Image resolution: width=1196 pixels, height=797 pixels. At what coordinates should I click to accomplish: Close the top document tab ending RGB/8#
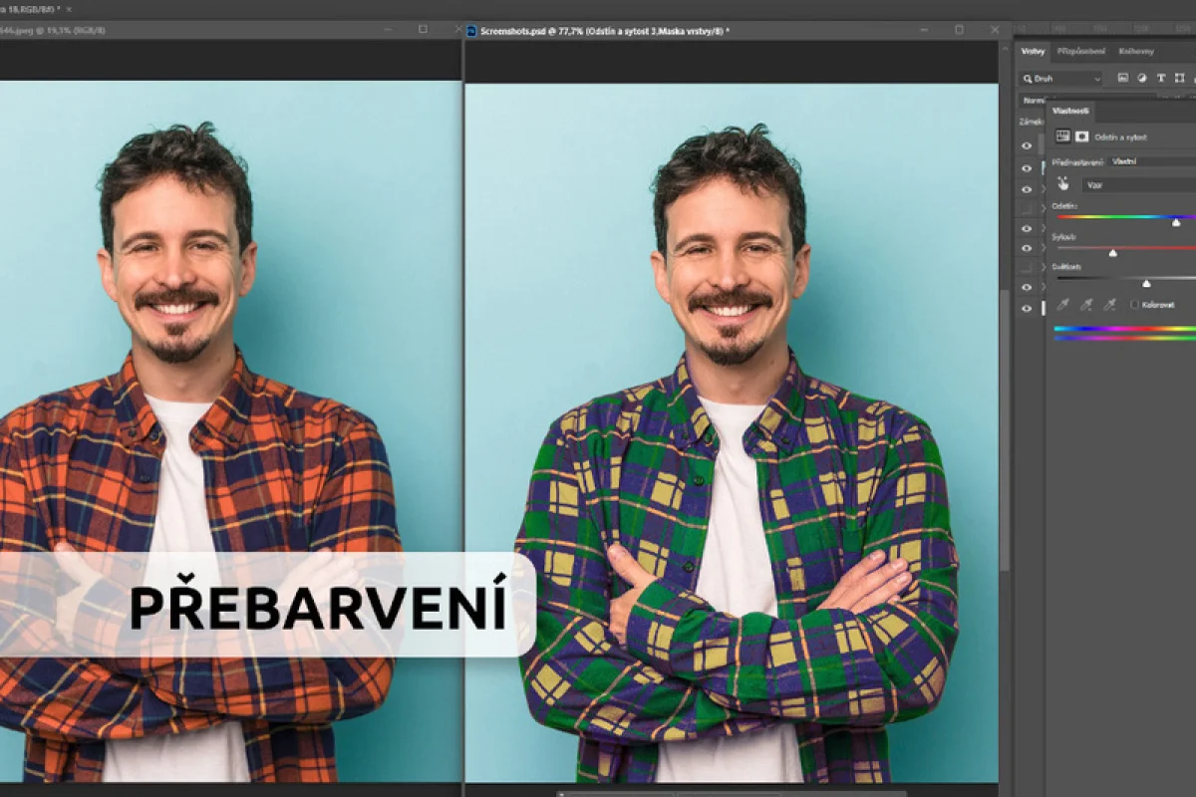69,9
